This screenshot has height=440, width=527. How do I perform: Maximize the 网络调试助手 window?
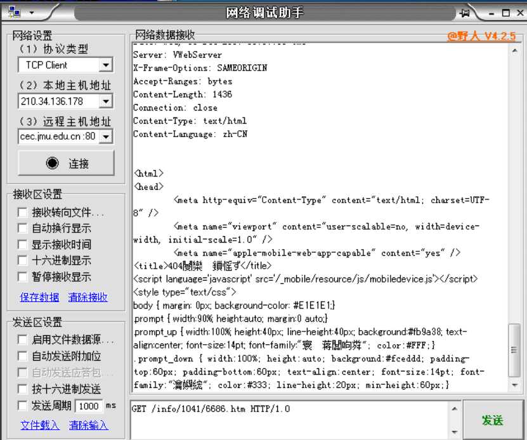tap(506, 13)
